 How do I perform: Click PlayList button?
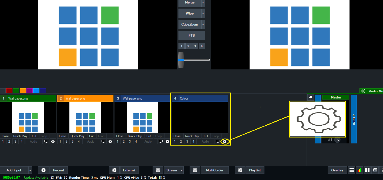point(255,170)
